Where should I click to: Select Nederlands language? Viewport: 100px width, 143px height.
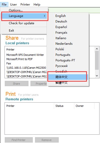(x=68, y=44)
